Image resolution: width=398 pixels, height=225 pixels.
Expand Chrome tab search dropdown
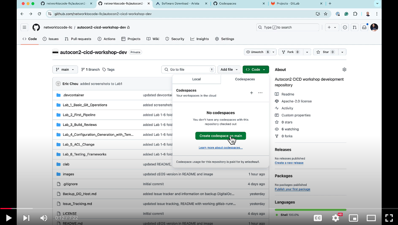pos(377,4)
